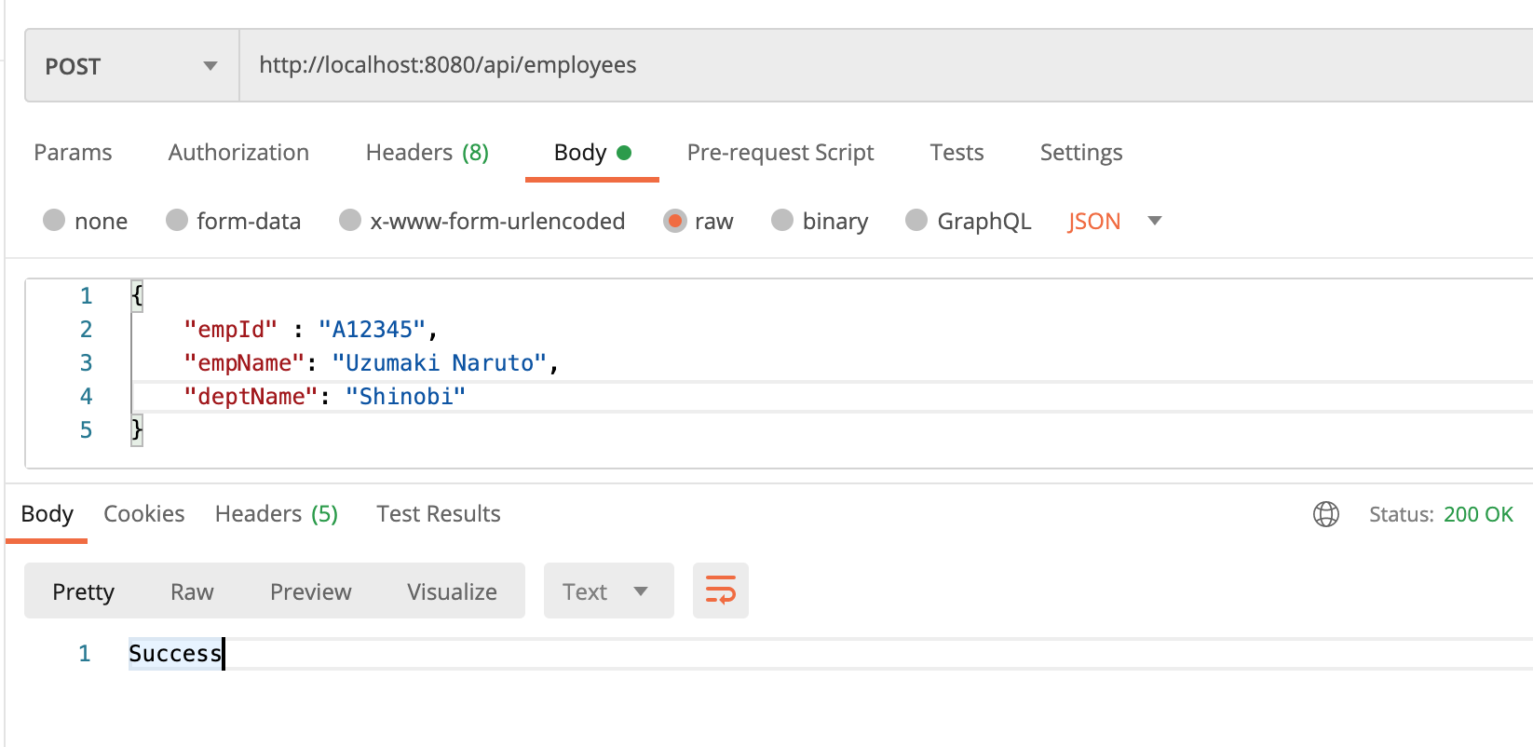Open the Authorization tab
This screenshot has width=1533, height=747.
tap(238, 153)
